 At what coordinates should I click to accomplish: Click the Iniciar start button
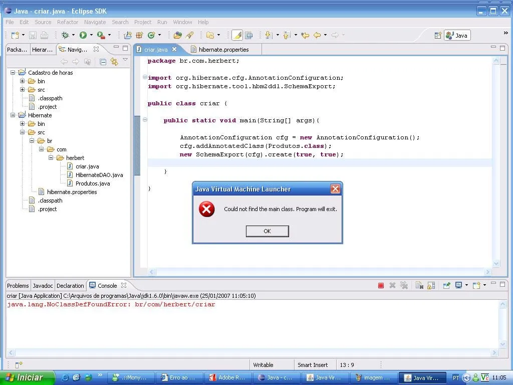(25, 377)
